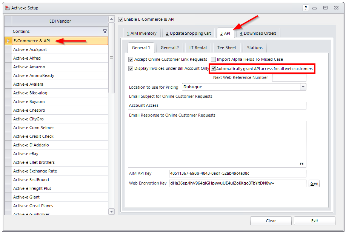
Task: Uncheck Accept Online Customer Link Requests
Action: (131, 59)
